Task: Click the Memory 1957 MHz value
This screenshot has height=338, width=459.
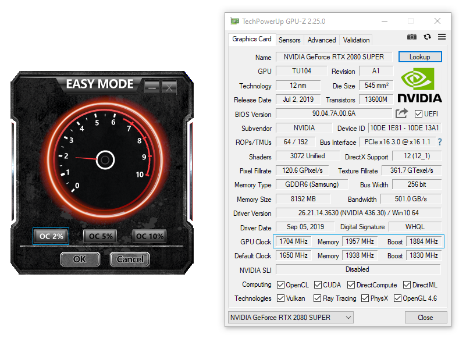Action: [x=360, y=241]
